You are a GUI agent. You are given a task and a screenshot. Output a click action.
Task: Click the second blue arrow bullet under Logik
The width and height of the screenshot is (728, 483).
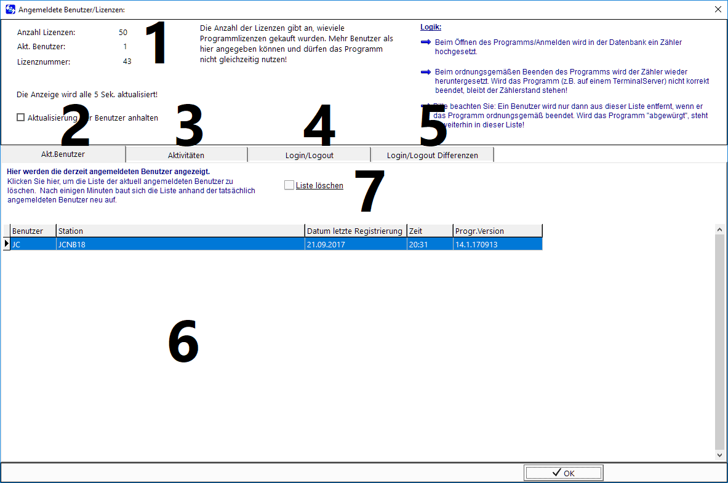tap(426, 72)
